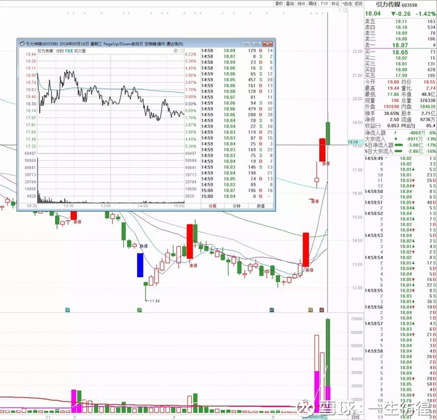Click the blue 跌停 limit-down candle

140,265
